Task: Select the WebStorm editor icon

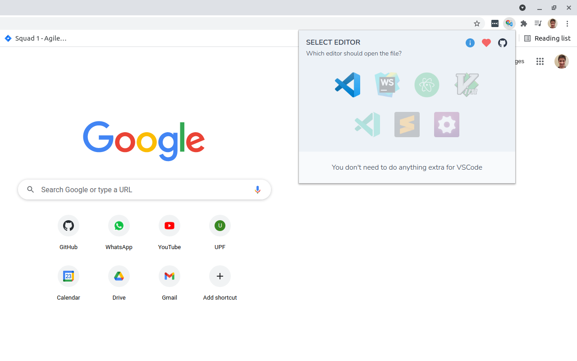Action: 387,85
